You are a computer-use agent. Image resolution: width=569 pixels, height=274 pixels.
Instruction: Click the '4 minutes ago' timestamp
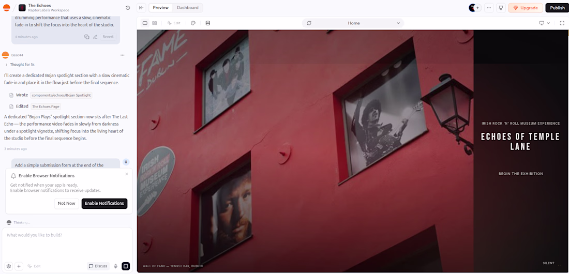coord(26,37)
